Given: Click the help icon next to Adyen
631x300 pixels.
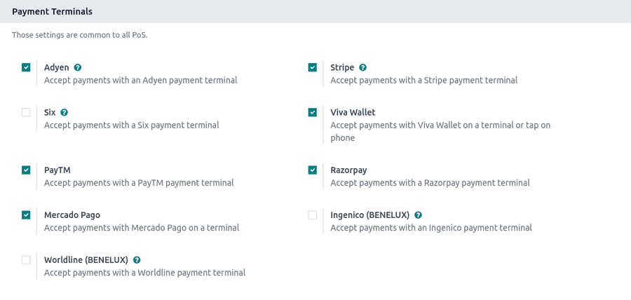Looking at the screenshot, I should [78, 68].
